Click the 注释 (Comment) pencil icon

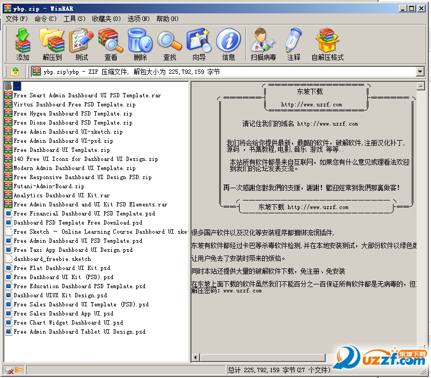[294, 41]
